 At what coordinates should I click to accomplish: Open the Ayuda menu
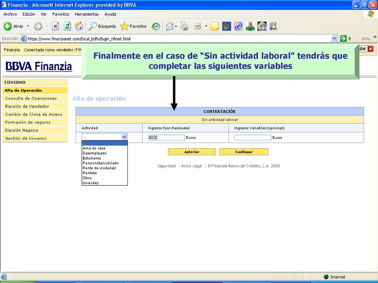tap(110, 14)
